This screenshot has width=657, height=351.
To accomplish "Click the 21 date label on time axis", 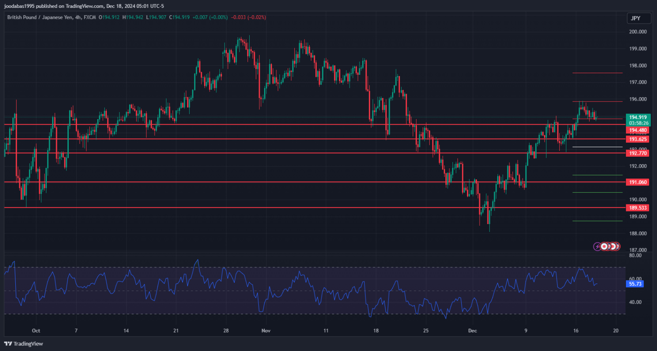I will pyautogui.click(x=176, y=331).
